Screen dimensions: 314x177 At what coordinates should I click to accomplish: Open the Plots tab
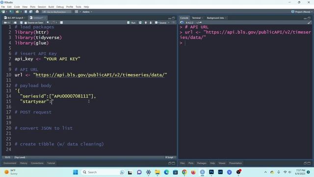(x=191, y=163)
